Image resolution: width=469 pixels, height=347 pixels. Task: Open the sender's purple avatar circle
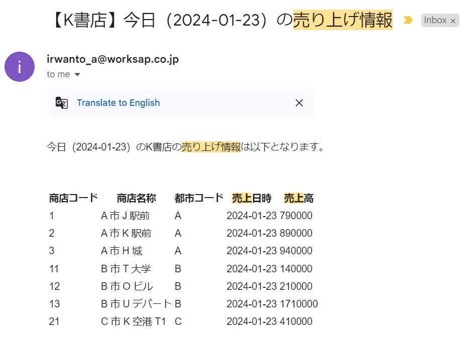[20, 66]
